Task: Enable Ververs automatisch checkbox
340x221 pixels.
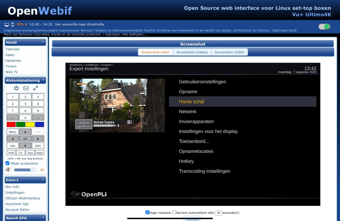Action: [174, 212]
